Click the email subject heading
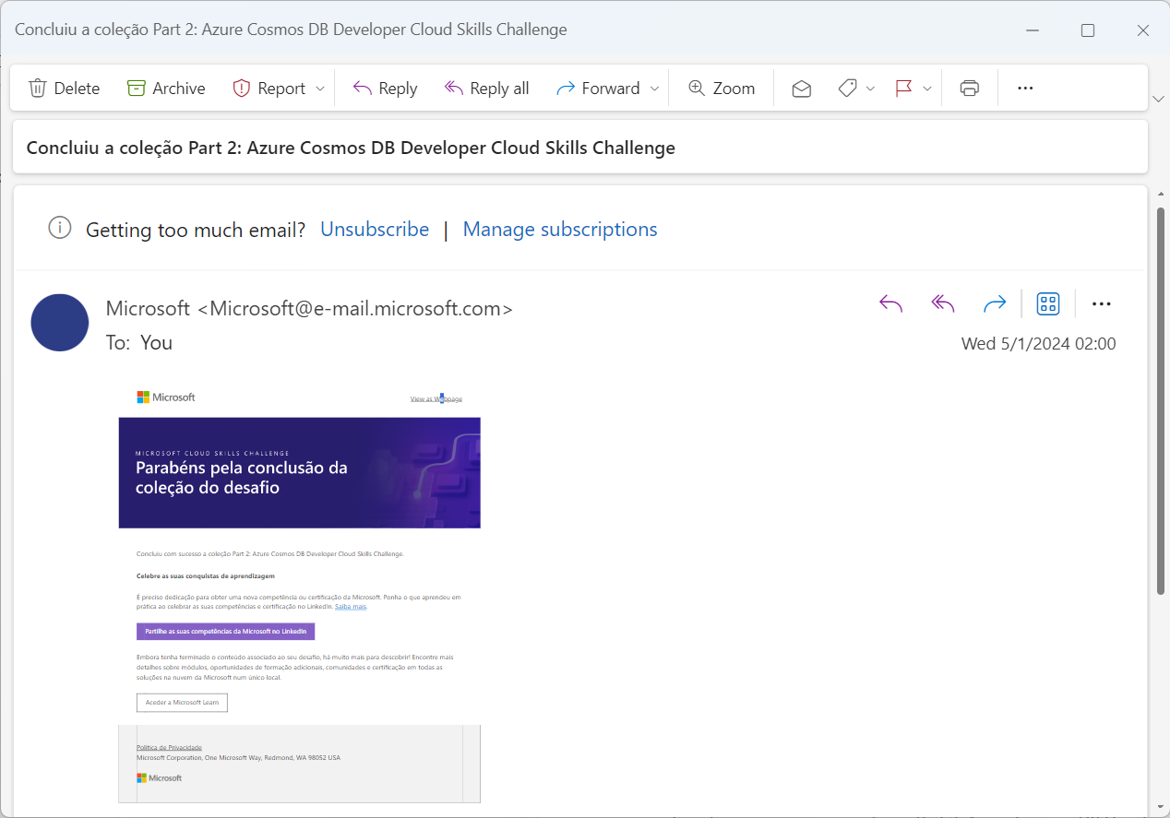This screenshot has height=818, width=1170. pos(351,148)
